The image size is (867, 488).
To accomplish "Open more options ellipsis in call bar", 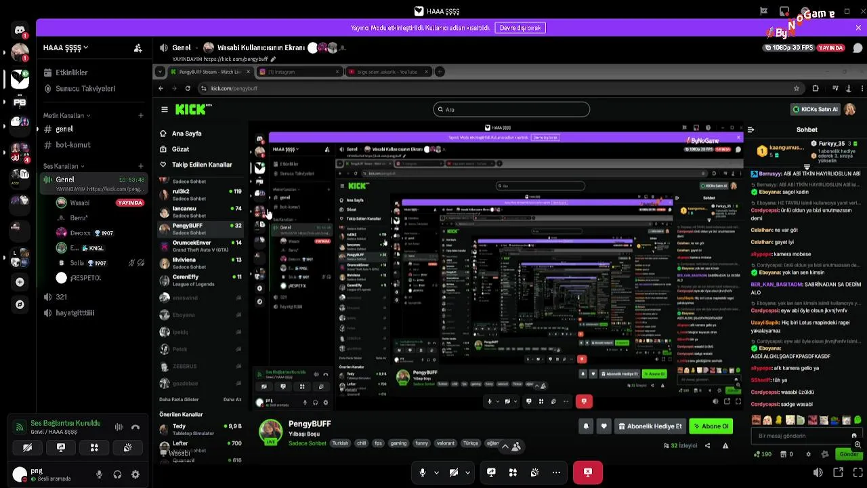I will 556,472.
